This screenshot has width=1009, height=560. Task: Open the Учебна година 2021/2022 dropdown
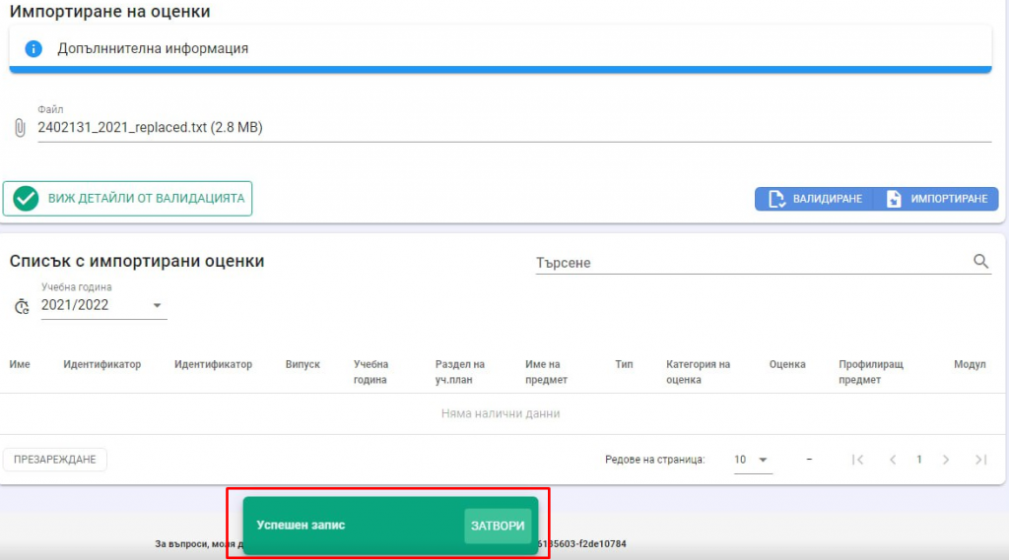(103, 305)
